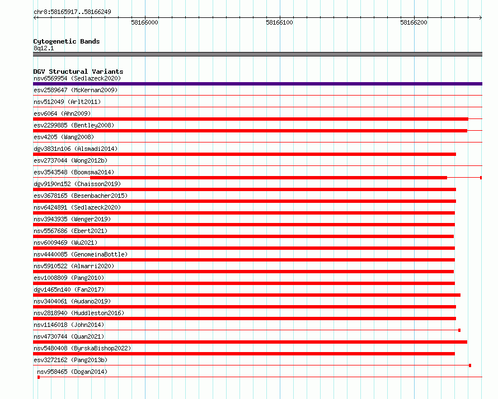
Task: Click the small red block starting nsv958465 line
Action: point(39,377)
